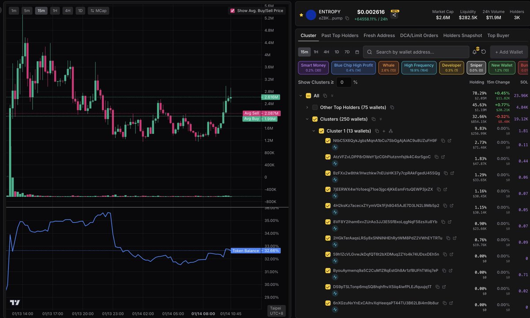
Task: Copy the AtzVFZvLDPP8 wallet address
Action: (x=436, y=157)
